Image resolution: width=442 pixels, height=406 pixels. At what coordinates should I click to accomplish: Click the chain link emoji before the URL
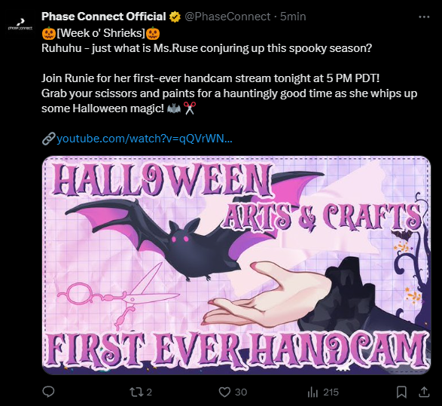click(48, 139)
